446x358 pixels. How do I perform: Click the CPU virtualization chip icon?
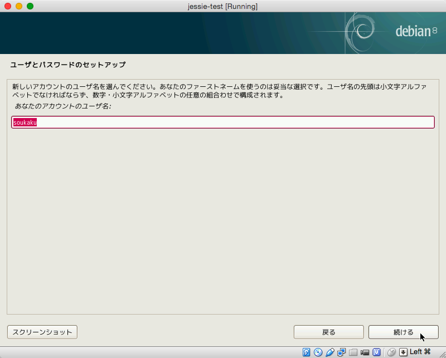pyautogui.click(x=377, y=352)
